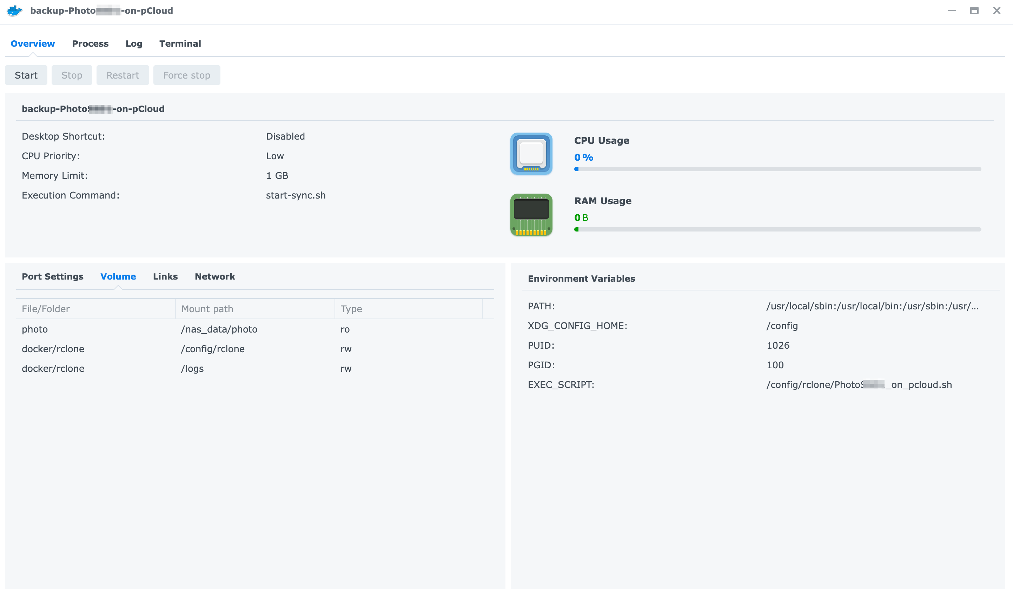This screenshot has width=1013, height=597.
Task: Click the Force stop button
Action: [186, 75]
